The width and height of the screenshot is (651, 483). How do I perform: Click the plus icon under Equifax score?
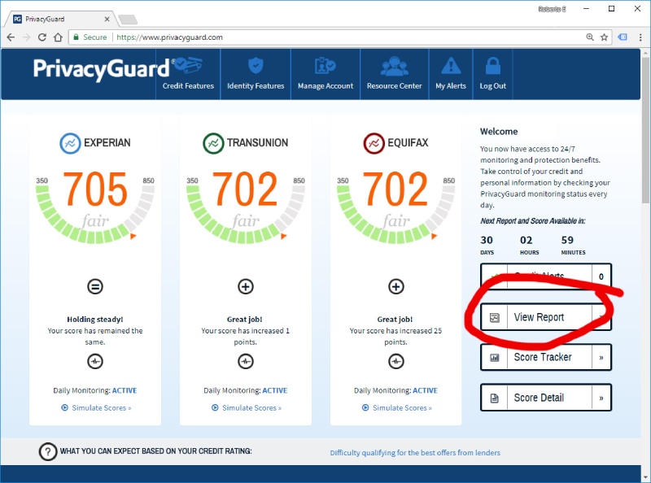pyautogui.click(x=395, y=286)
